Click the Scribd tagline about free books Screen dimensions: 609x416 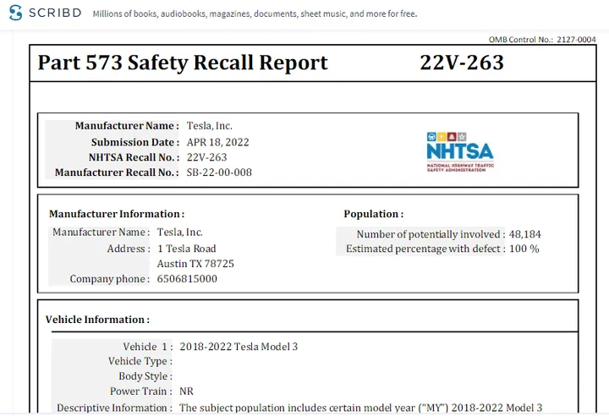[255, 14]
